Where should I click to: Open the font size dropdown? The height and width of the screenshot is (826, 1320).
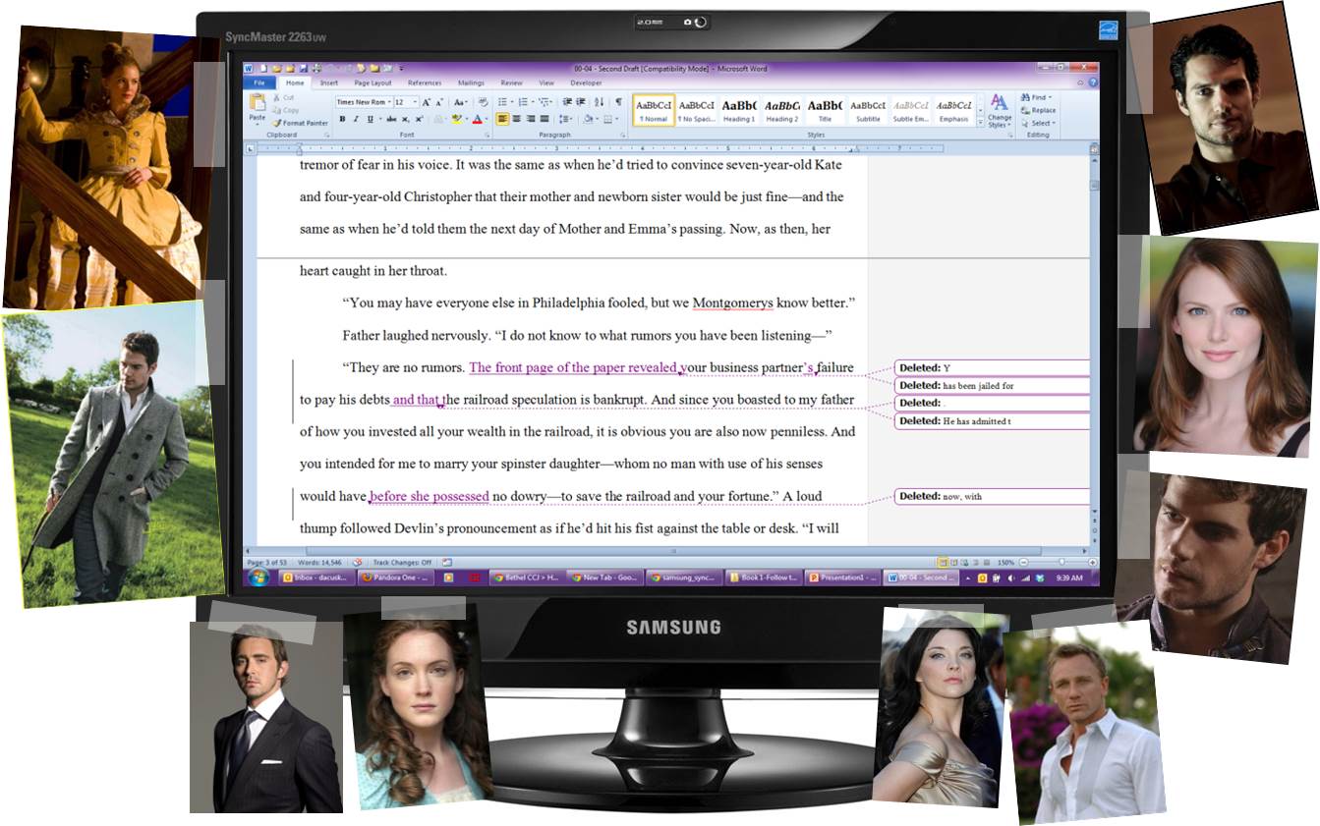[x=415, y=102]
